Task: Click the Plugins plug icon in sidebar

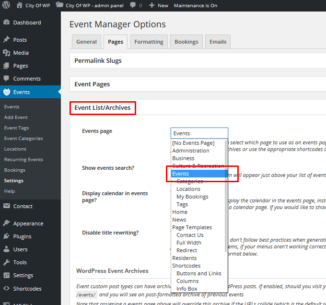Action: [x=6, y=236]
